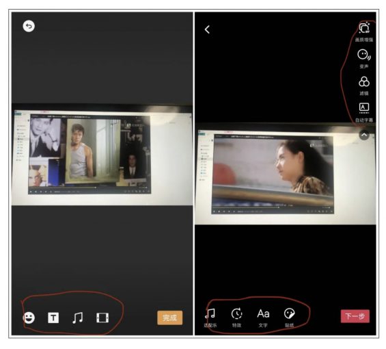Go back using the left chevron
The width and height of the screenshot is (386, 349).
click(207, 29)
